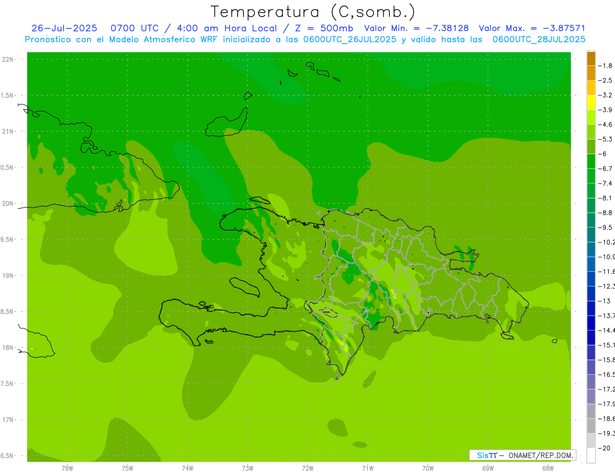Click the '21N' latitude label

coord(8,131)
